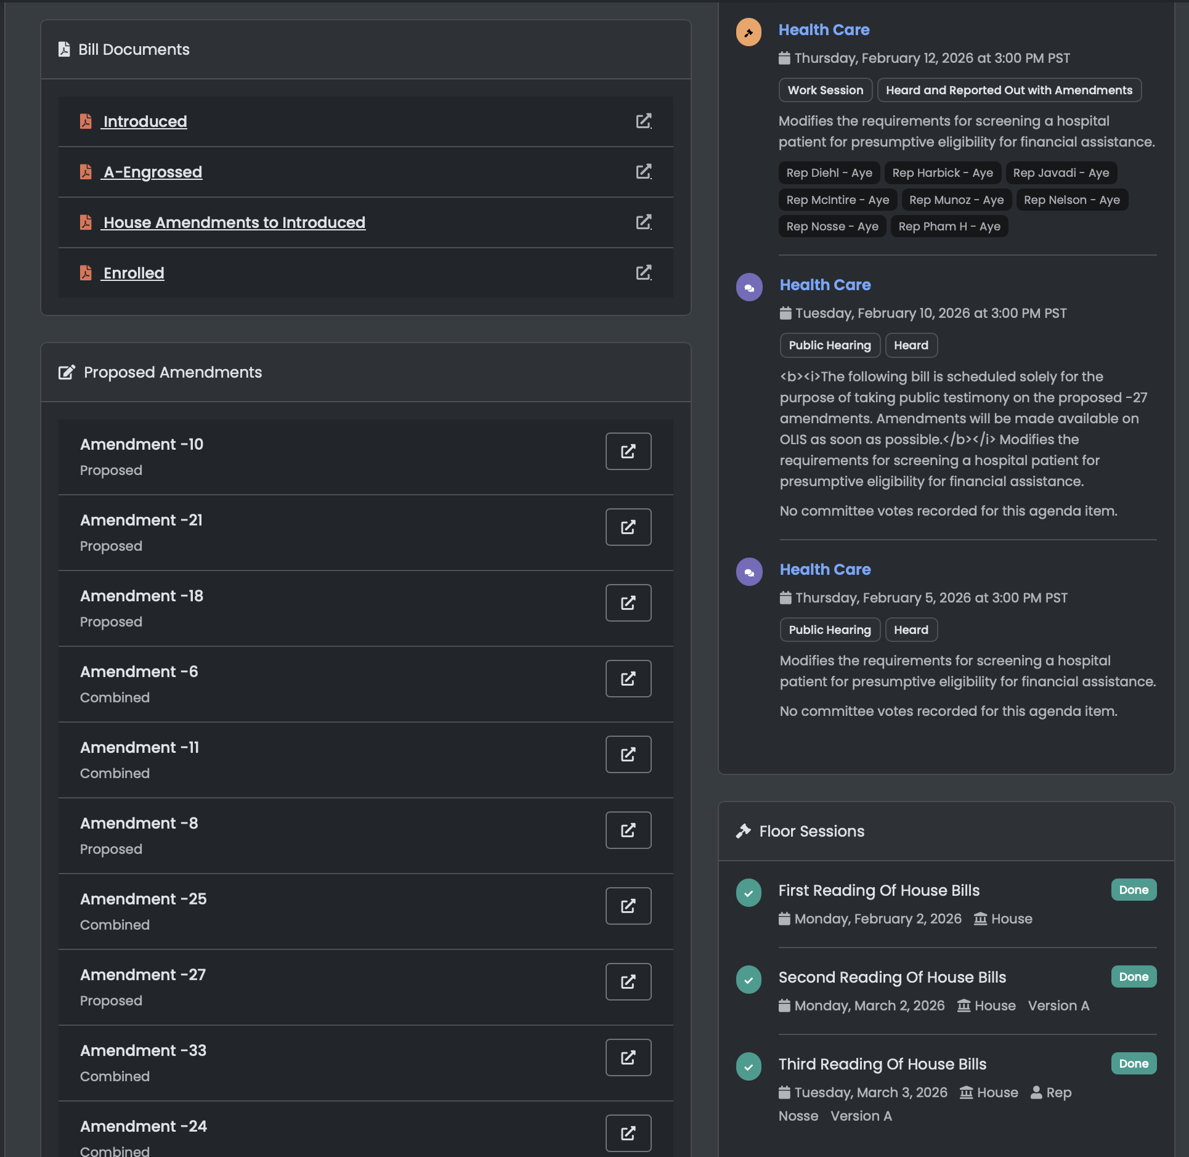Open external link for Amendment -18

pos(628,603)
